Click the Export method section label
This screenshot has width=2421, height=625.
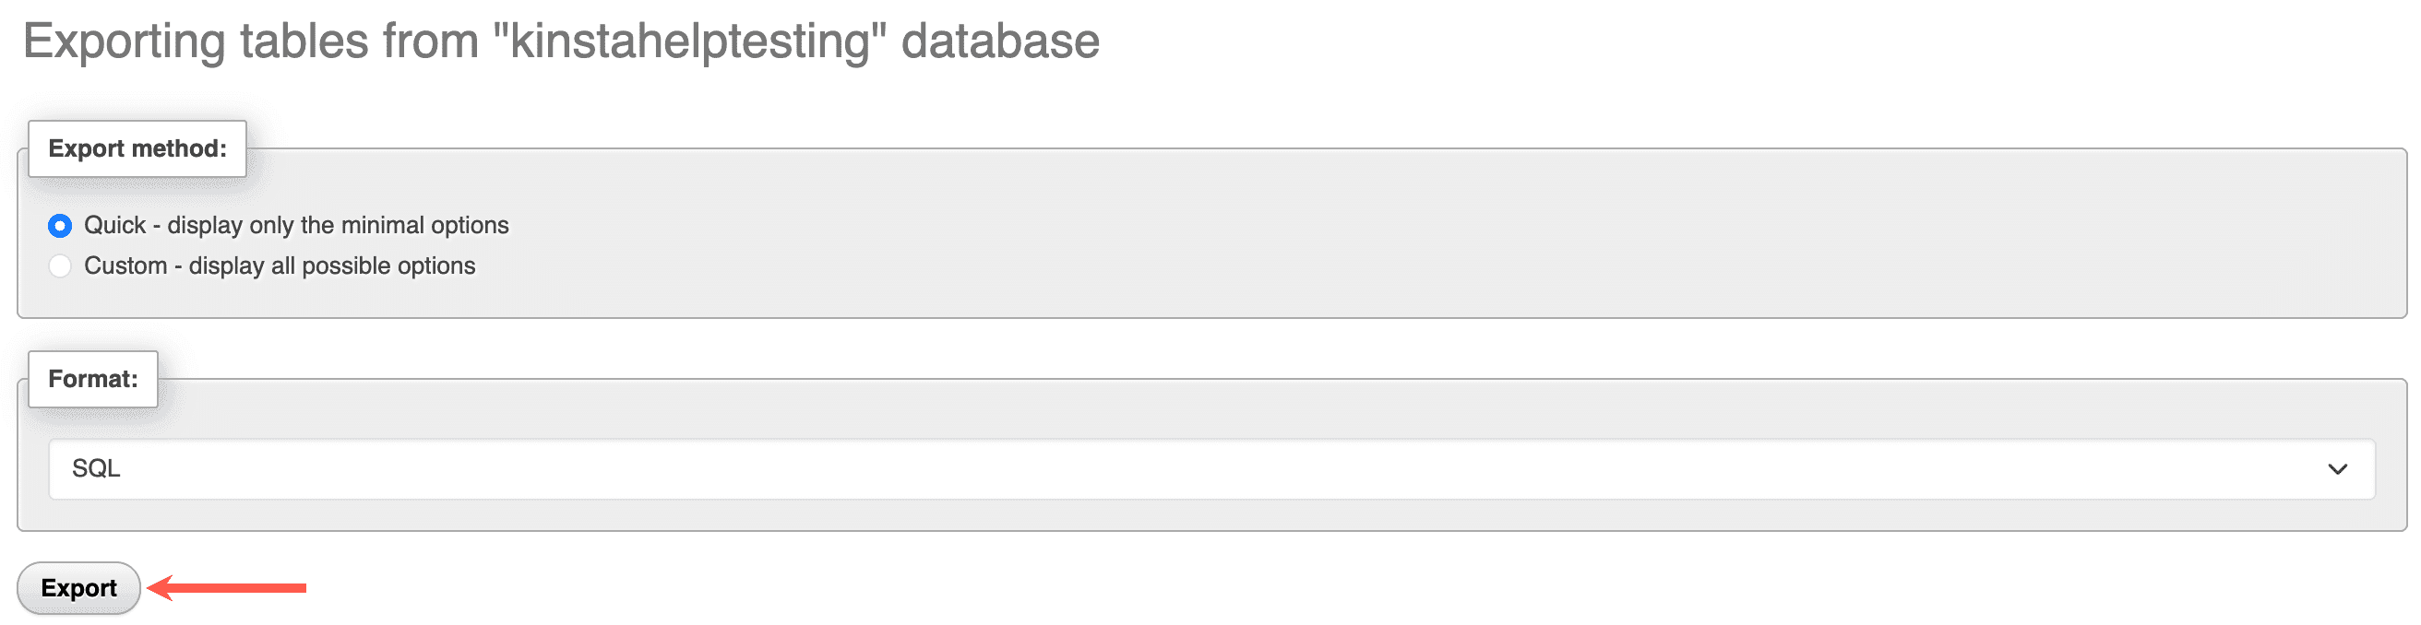137,148
